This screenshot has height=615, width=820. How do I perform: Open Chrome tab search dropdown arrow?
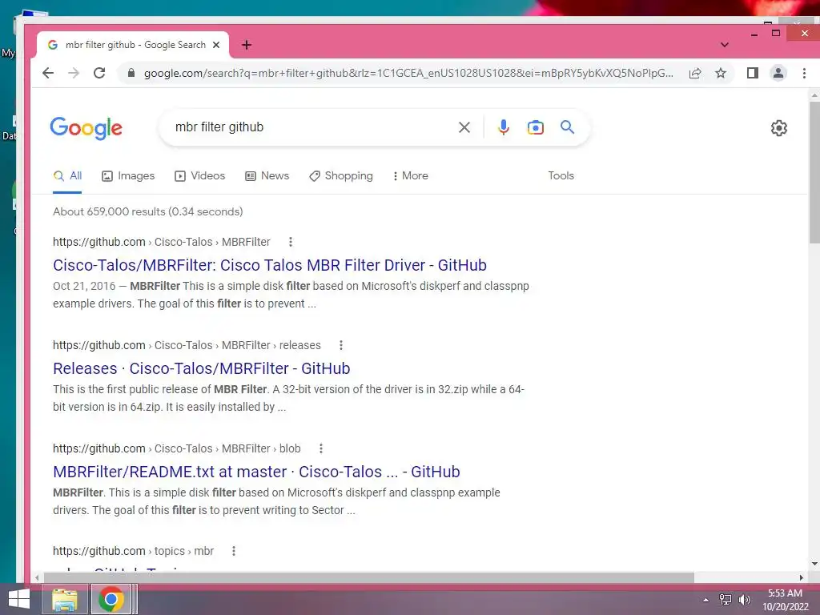click(724, 45)
